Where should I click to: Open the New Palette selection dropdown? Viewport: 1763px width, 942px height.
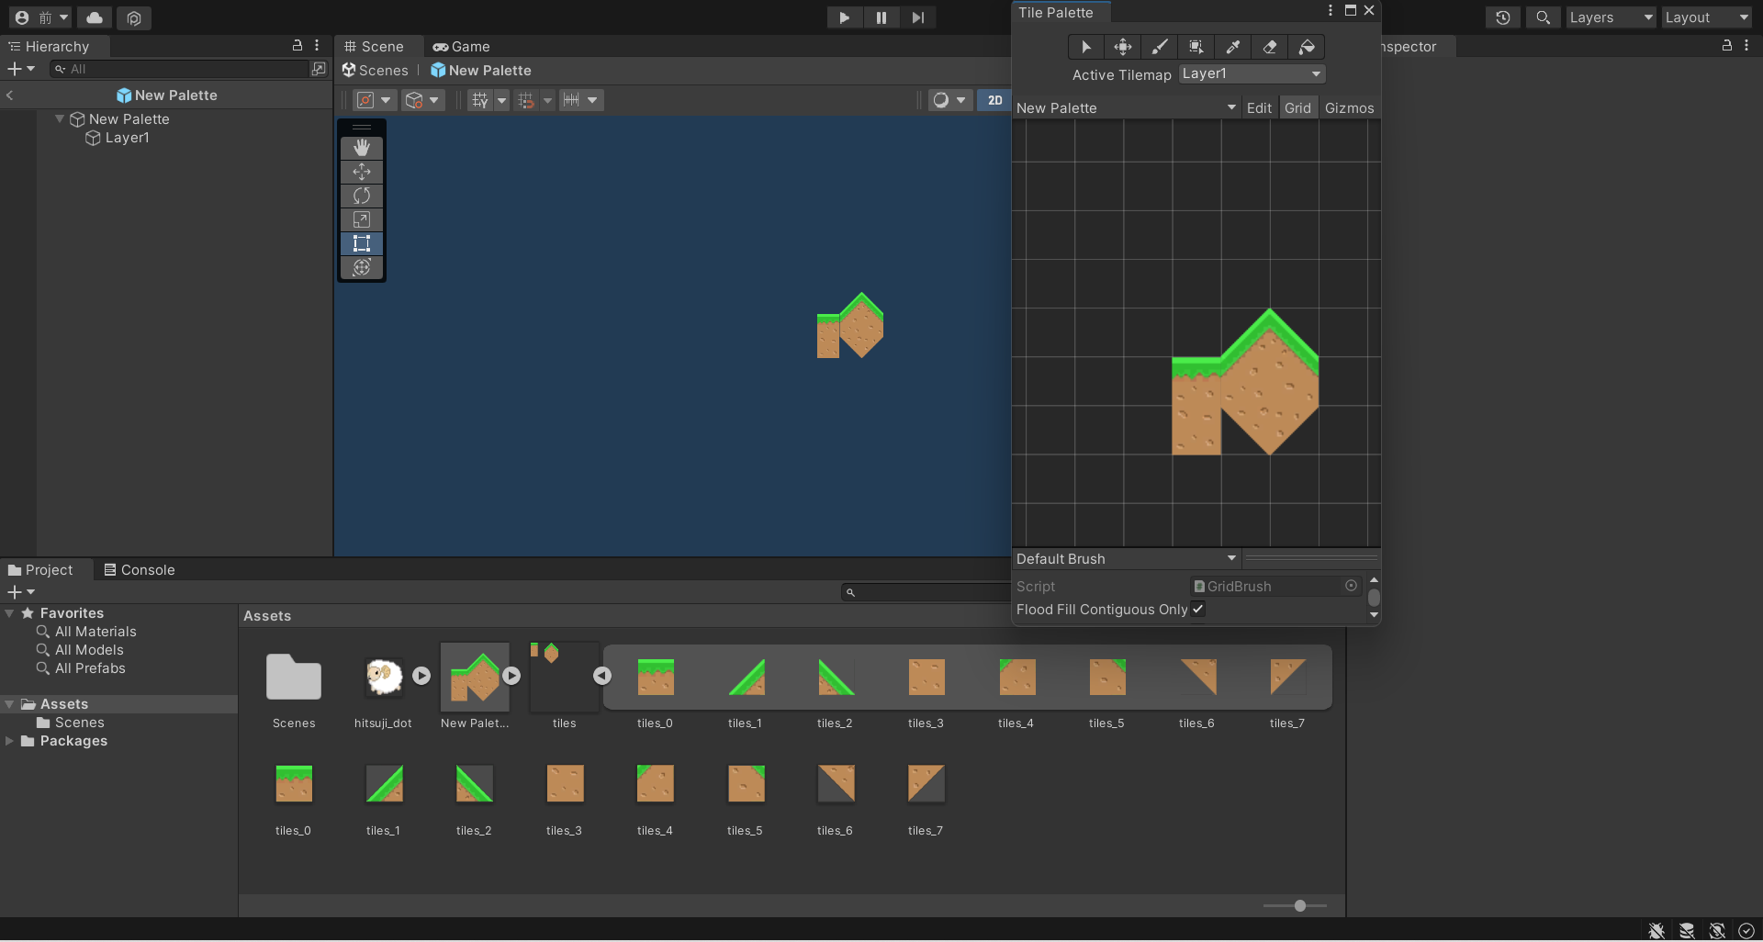[x=1126, y=108]
